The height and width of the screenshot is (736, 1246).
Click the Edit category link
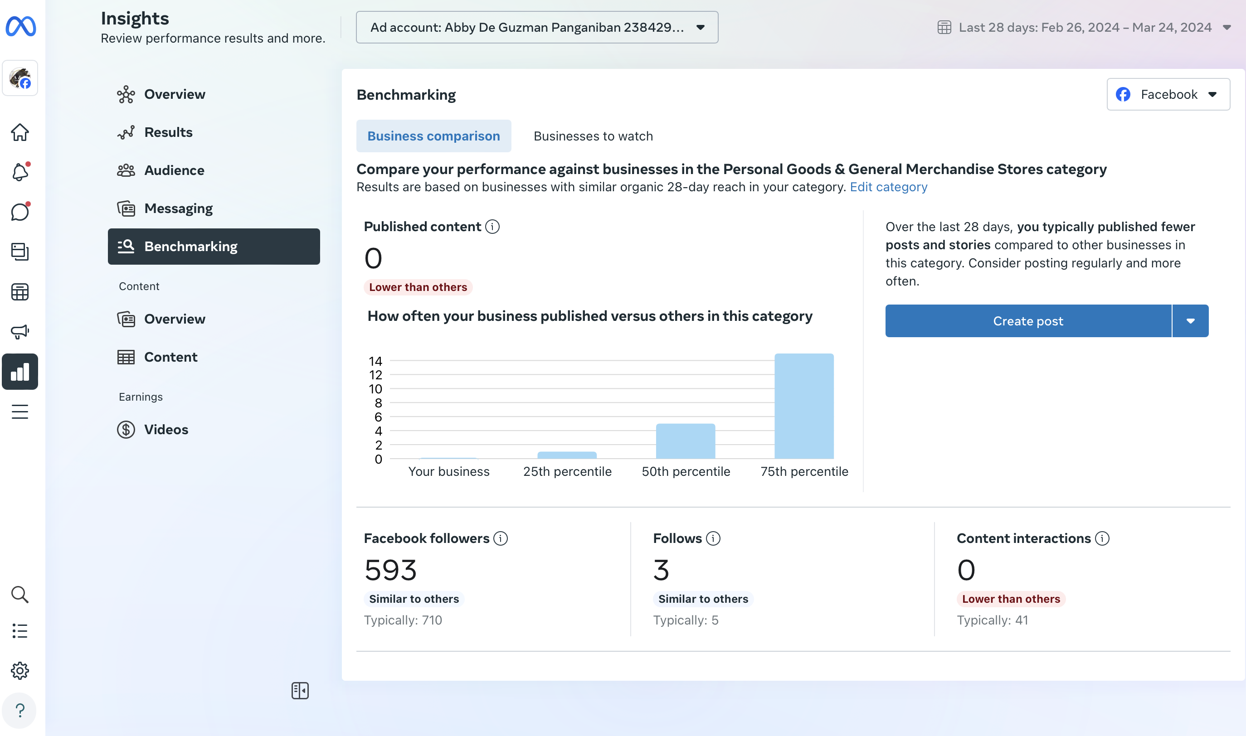(x=888, y=187)
